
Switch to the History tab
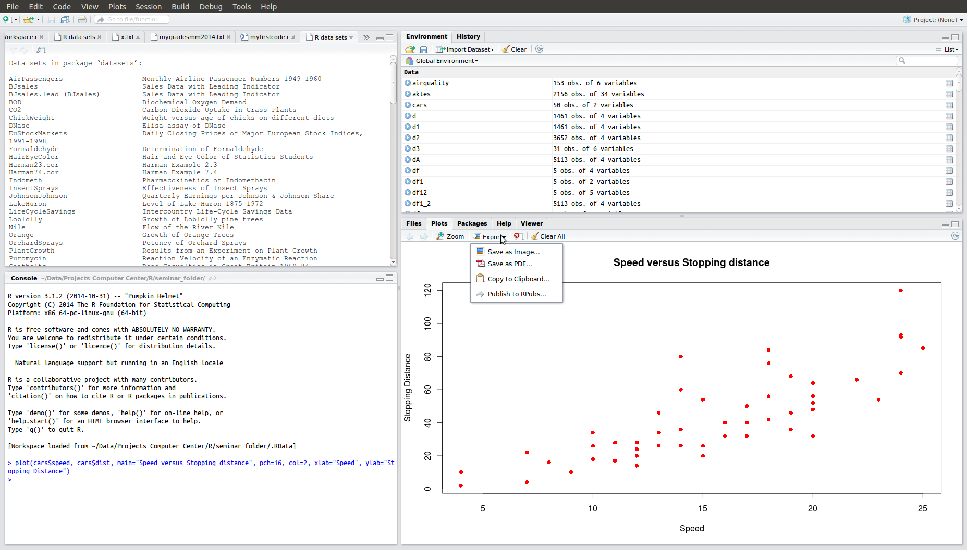(468, 36)
